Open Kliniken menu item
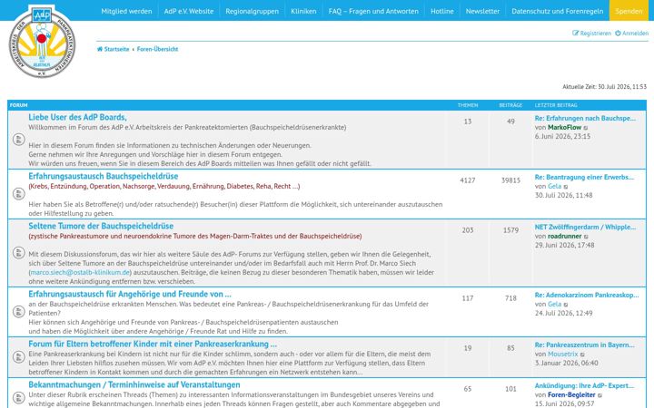The image size is (654, 408). pos(303,11)
